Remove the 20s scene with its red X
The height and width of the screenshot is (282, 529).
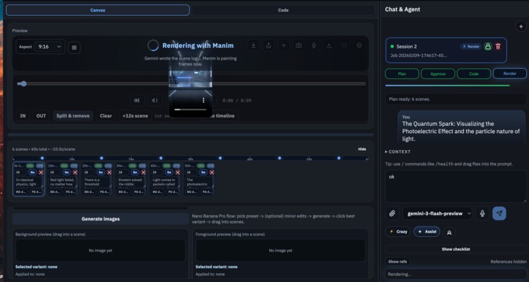coord(109,172)
